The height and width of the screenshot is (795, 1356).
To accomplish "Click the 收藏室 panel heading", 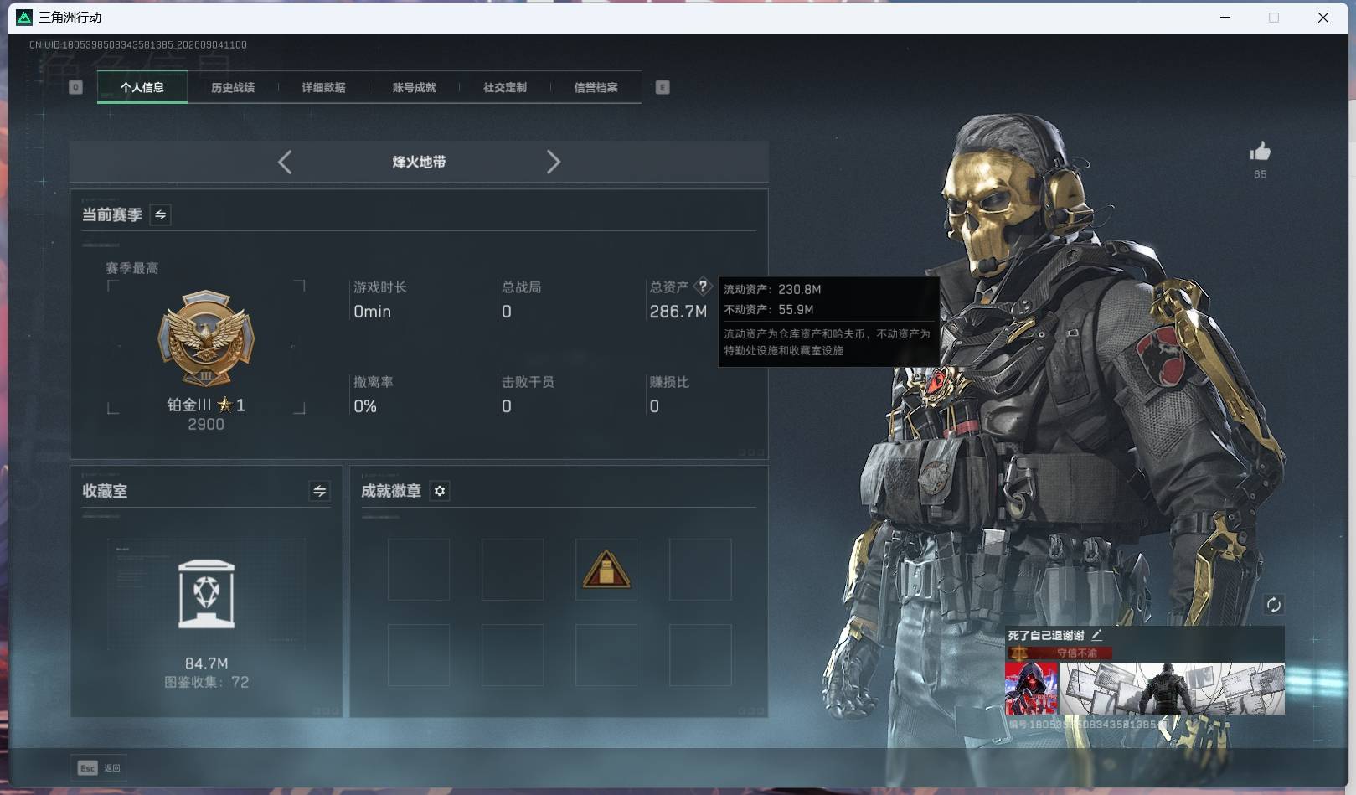I will pyautogui.click(x=105, y=491).
